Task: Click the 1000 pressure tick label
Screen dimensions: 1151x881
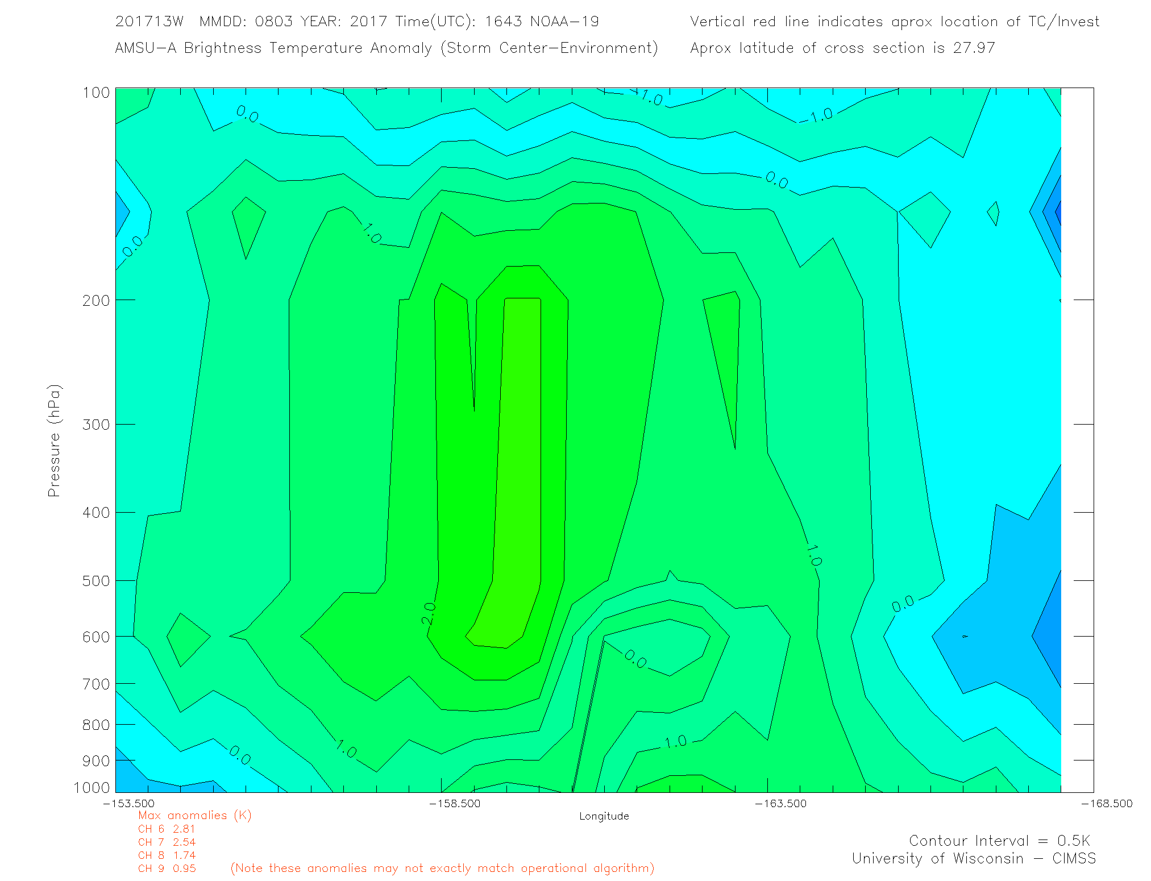Action: click(92, 788)
